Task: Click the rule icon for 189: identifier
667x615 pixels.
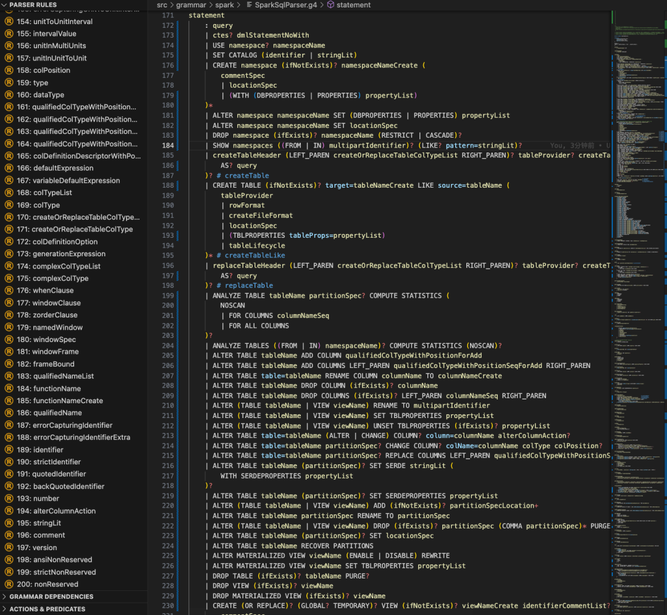Action: 9,450
